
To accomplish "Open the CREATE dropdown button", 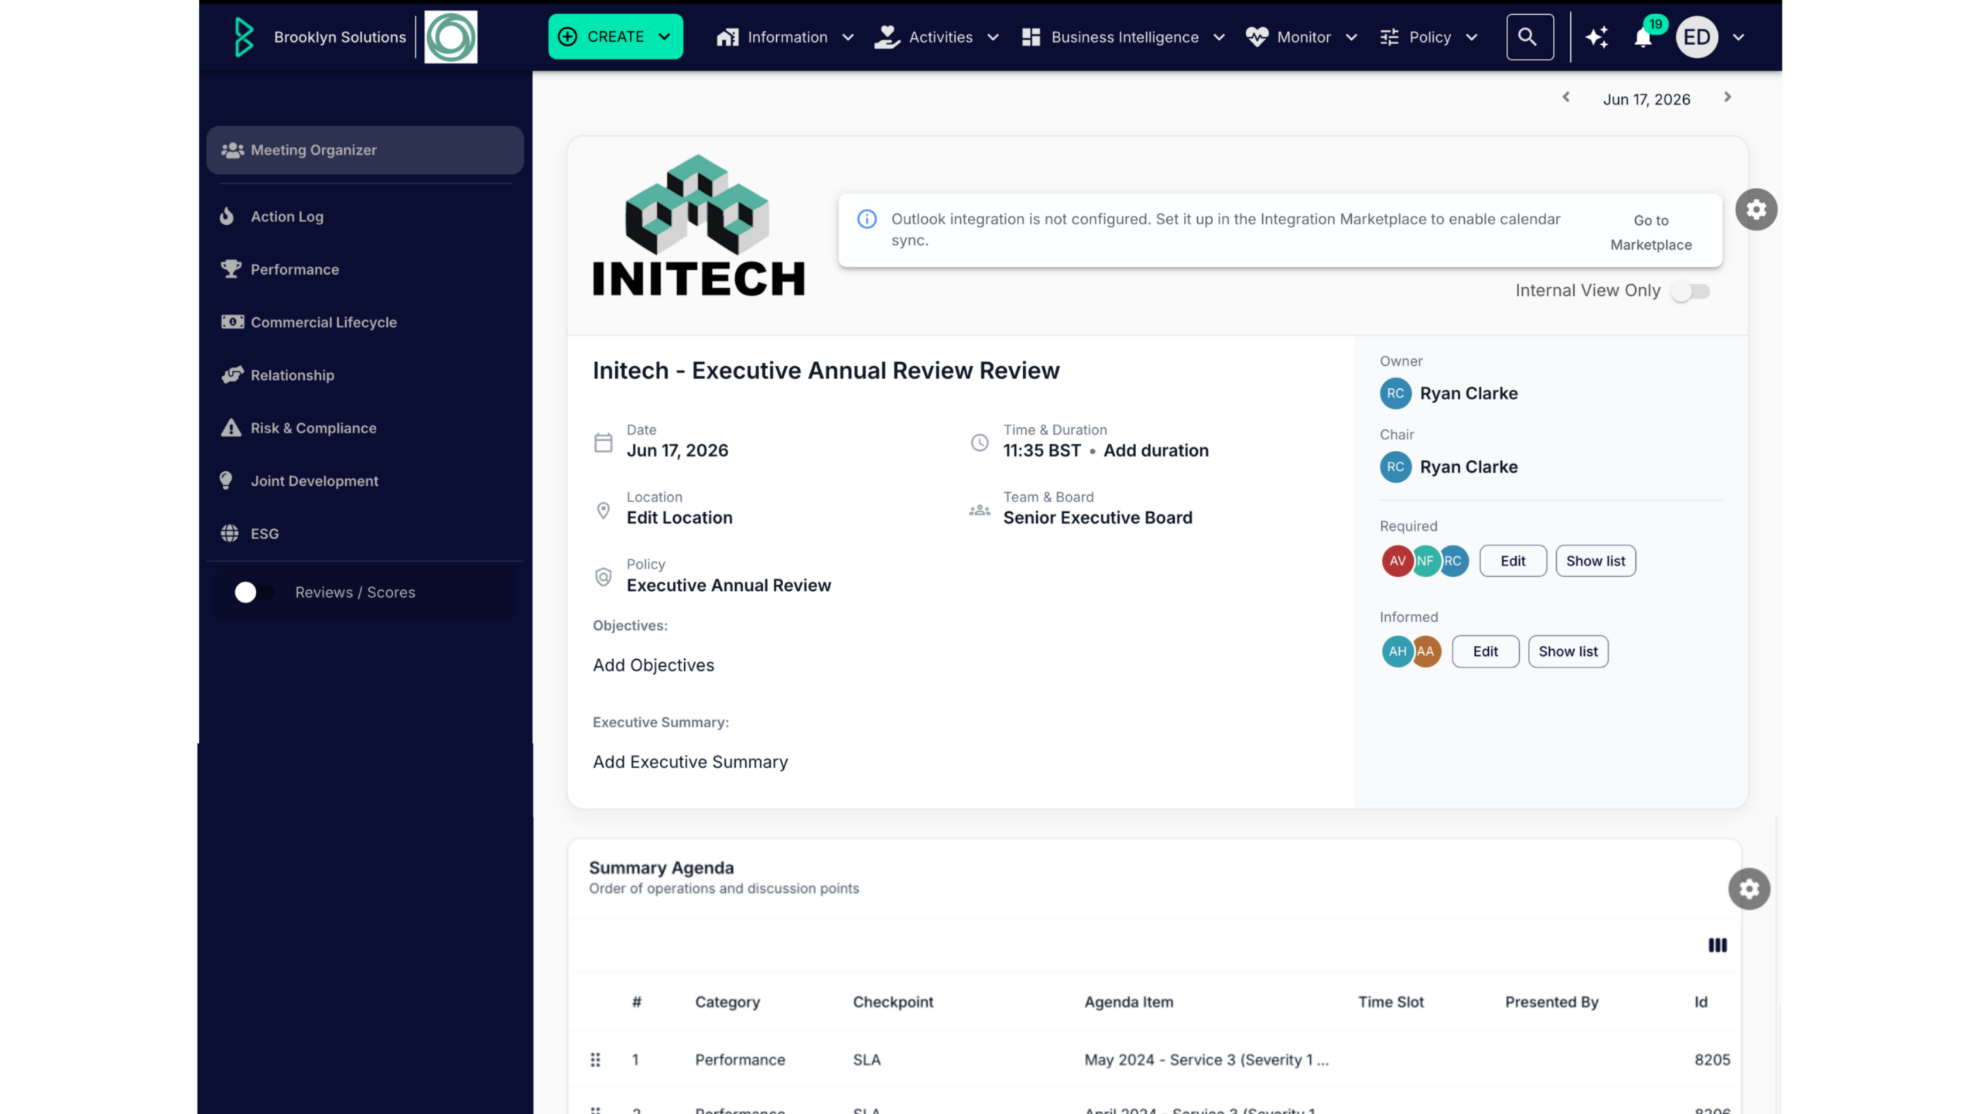I will pyautogui.click(x=615, y=36).
